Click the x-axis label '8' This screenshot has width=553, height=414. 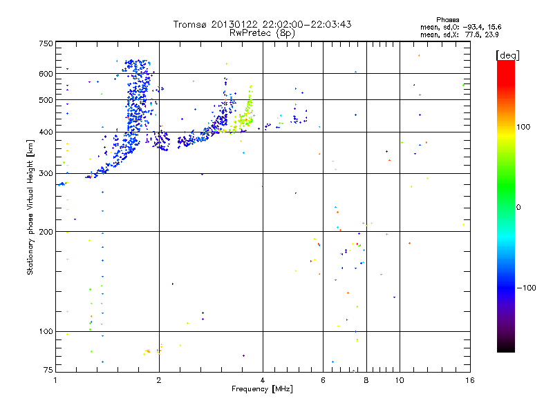pyautogui.click(x=366, y=380)
